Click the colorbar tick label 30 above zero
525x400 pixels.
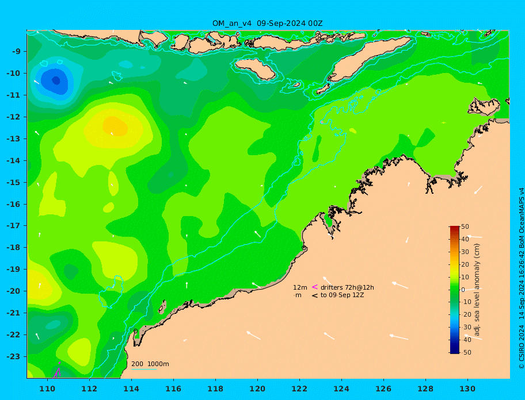465,252
